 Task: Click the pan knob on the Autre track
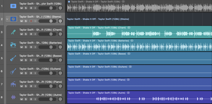[x=60, y=99]
